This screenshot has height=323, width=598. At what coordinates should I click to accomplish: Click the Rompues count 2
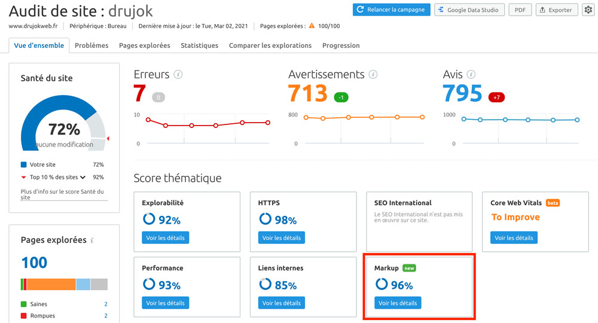point(106,316)
